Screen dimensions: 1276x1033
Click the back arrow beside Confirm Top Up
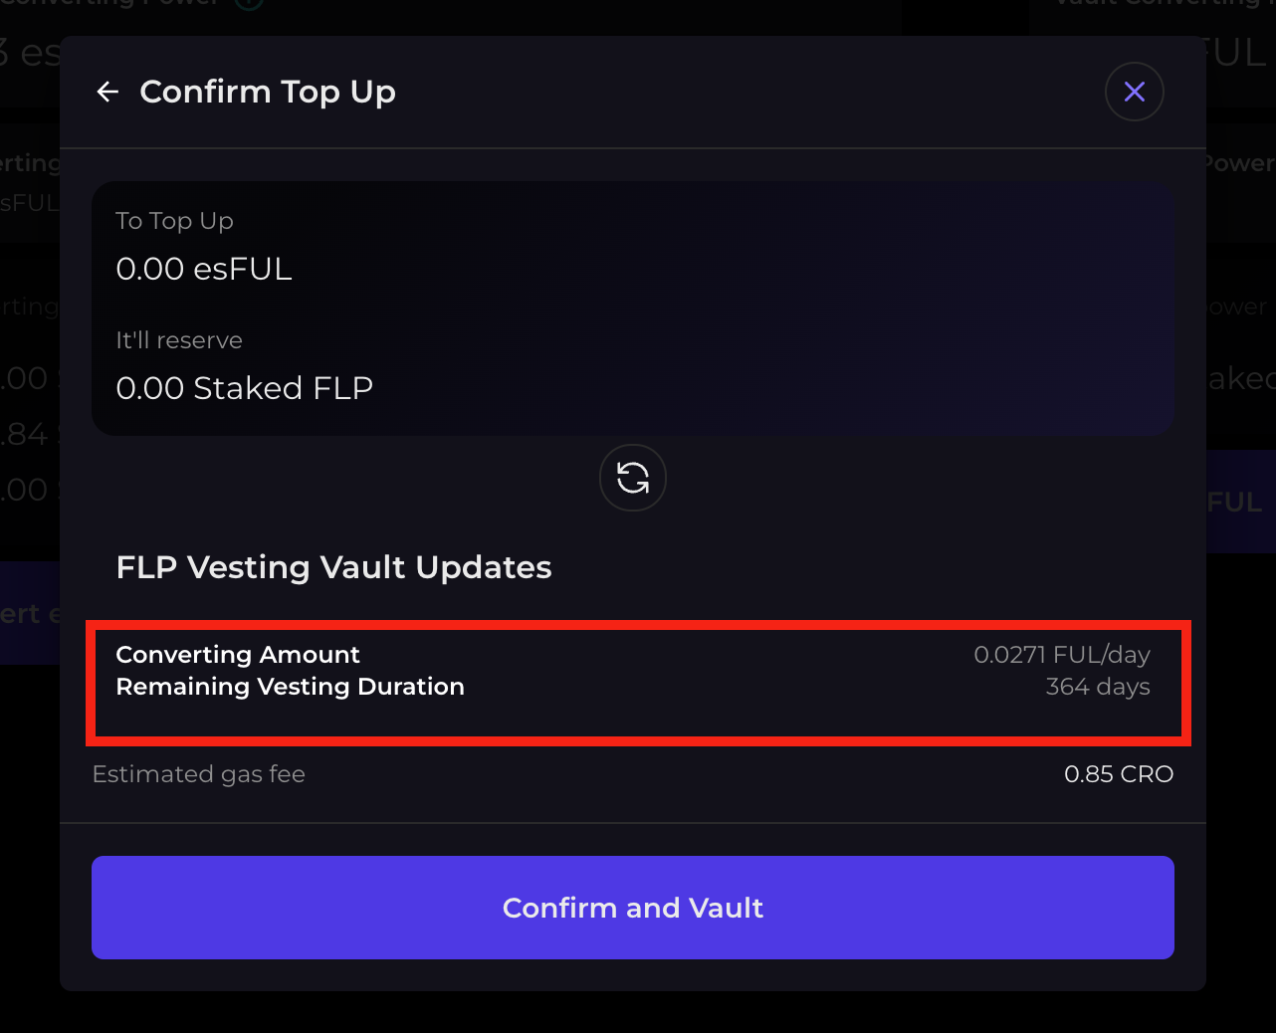click(x=107, y=93)
